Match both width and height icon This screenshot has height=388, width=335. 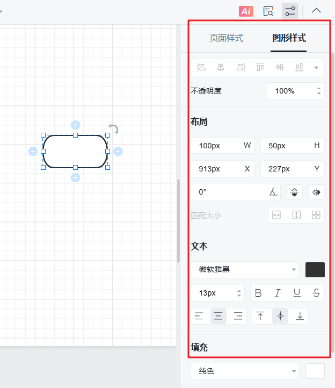[316, 215]
